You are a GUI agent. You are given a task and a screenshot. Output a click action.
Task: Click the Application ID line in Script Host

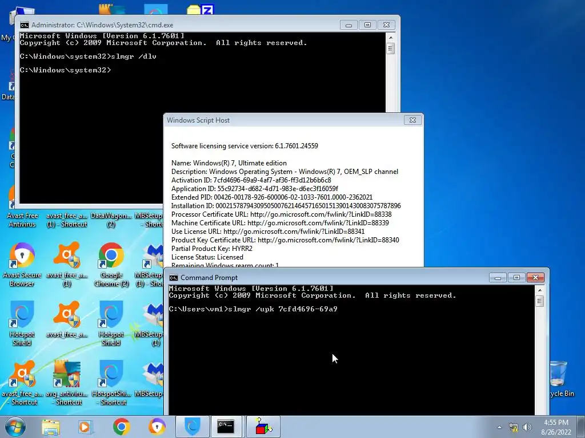(254, 189)
